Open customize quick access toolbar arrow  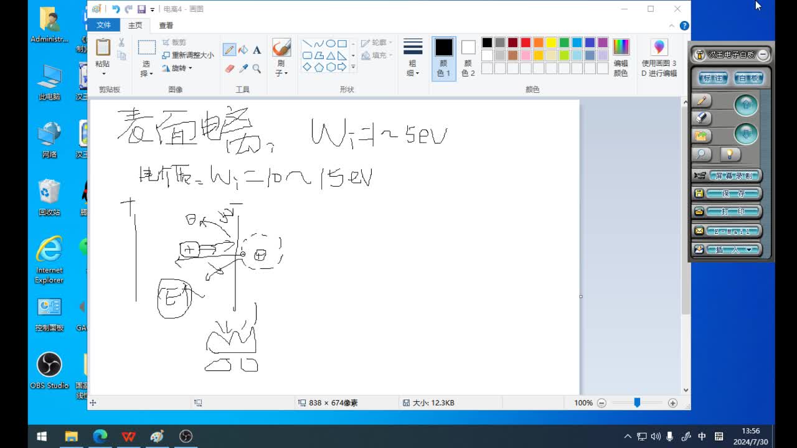pos(153,9)
